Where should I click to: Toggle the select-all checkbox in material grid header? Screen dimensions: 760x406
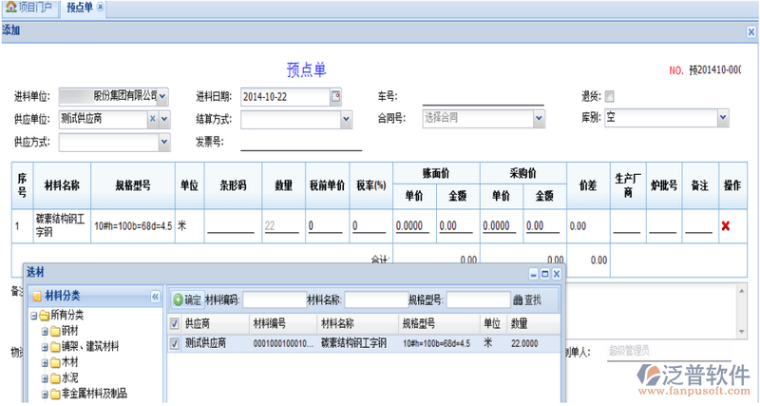coord(173,323)
